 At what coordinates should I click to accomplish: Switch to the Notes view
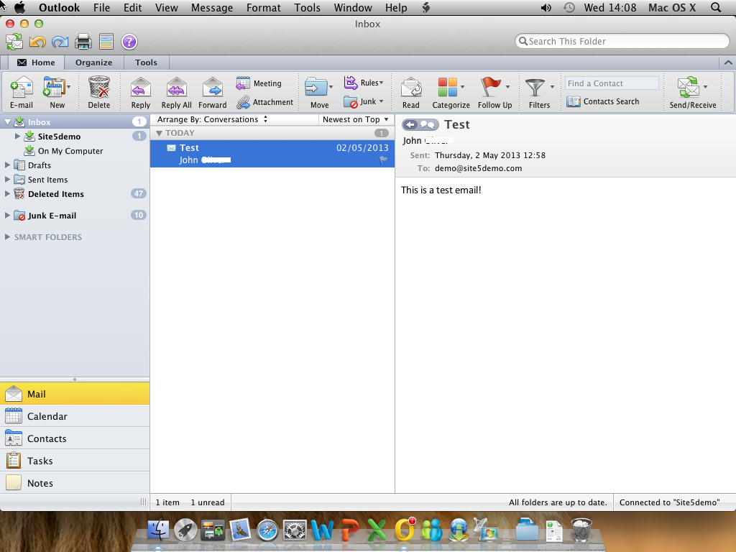point(75,482)
